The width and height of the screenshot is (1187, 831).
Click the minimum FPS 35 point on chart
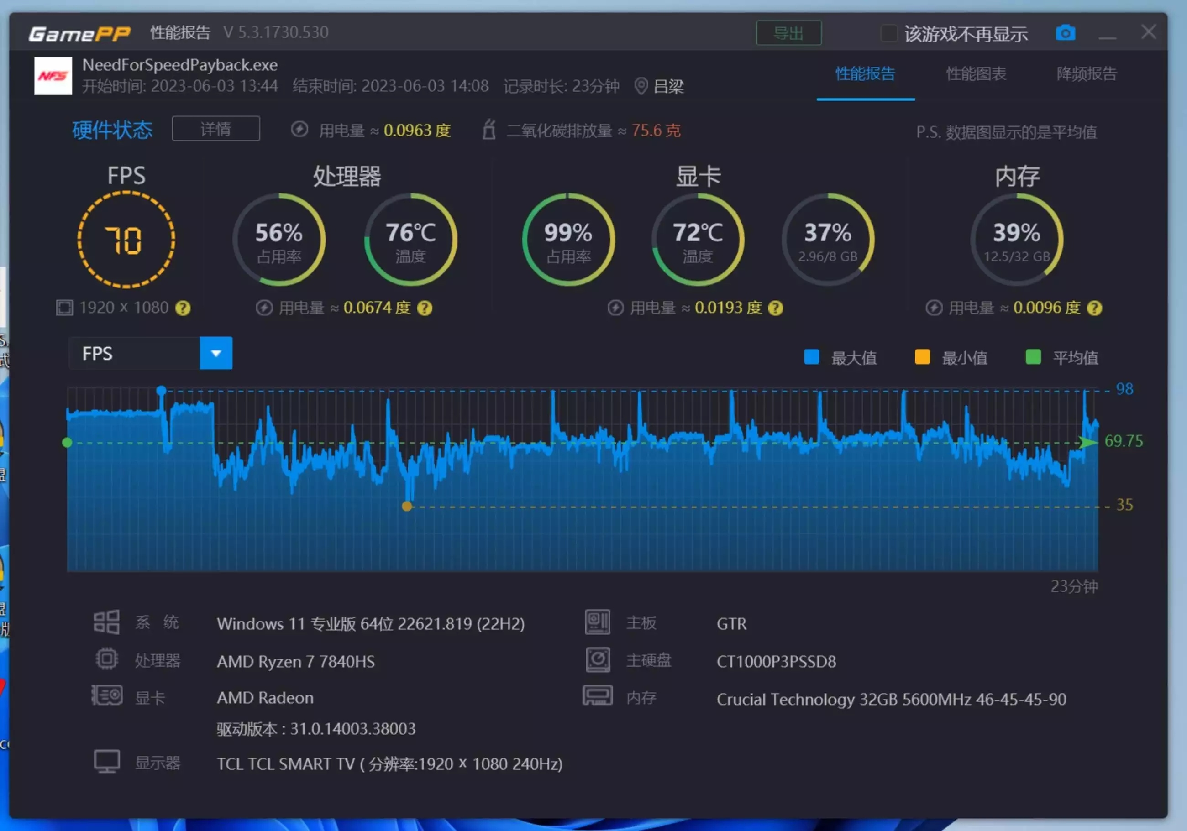coord(407,507)
